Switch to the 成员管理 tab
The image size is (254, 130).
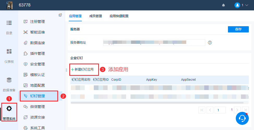pyautogui.click(x=96, y=16)
